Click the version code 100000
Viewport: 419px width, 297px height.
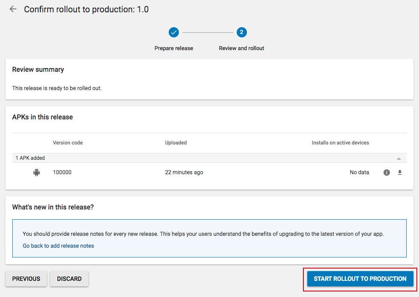pos(62,173)
